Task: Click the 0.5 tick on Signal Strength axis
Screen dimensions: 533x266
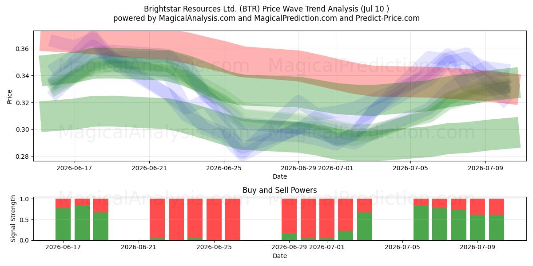Action: (x=25, y=220)
